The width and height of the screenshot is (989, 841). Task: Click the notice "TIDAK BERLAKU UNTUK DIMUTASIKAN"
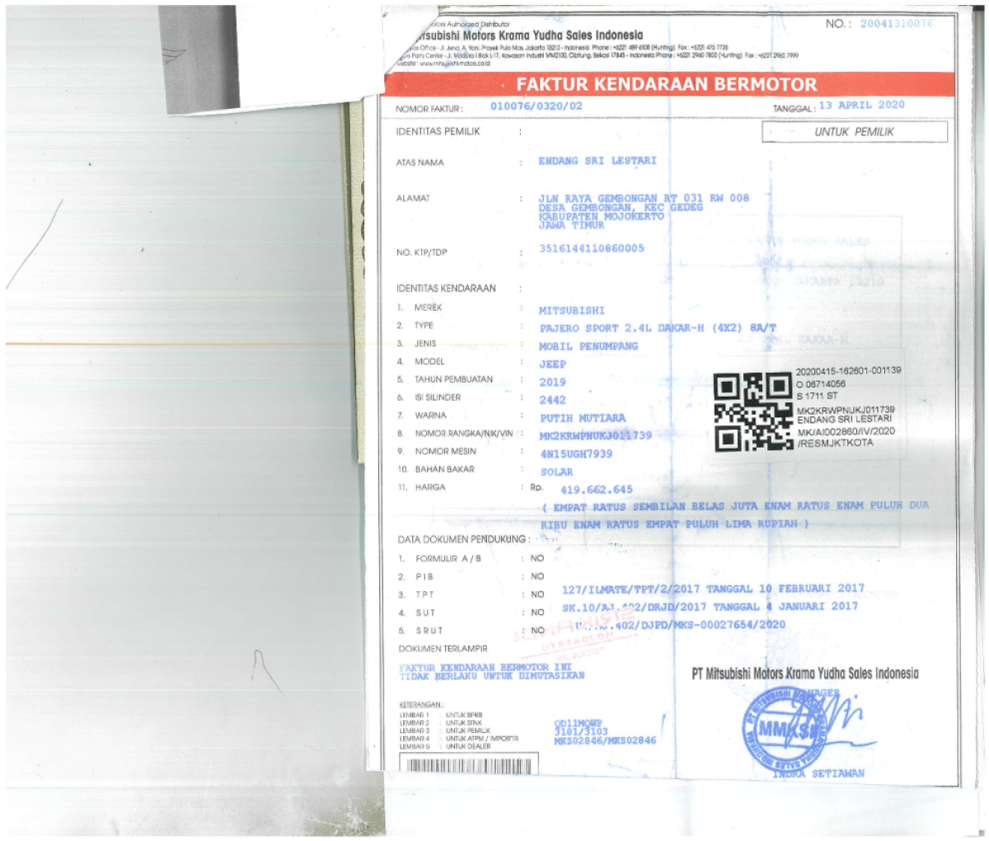(x=492, y=676)
